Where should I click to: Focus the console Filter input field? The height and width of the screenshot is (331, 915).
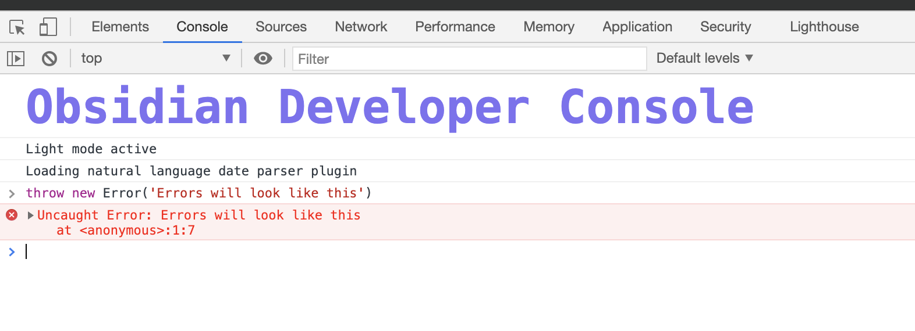[x=470, y=59]
